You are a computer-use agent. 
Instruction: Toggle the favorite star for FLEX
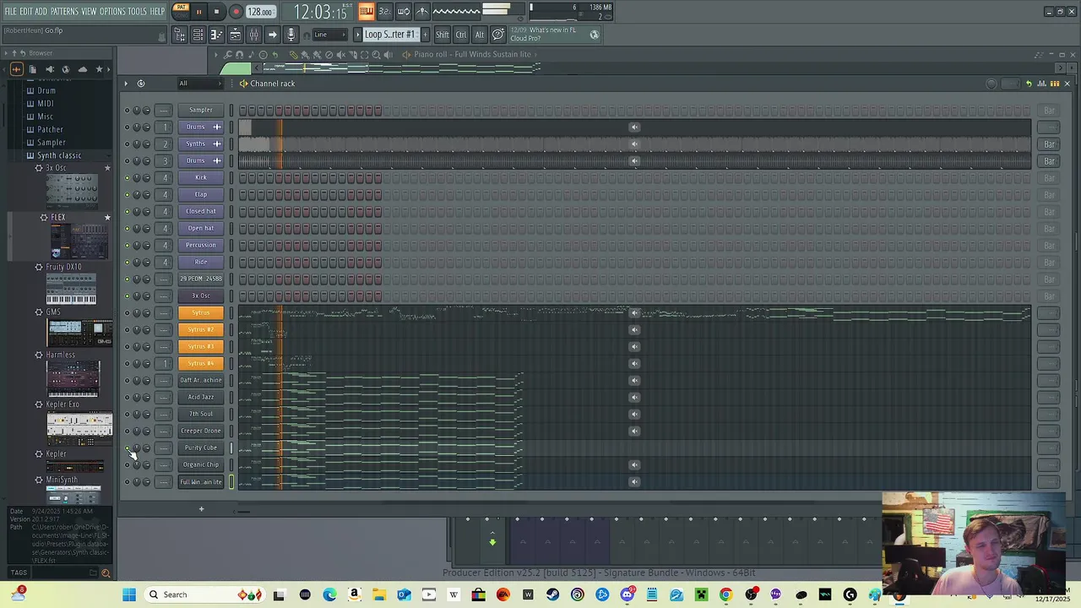(107, 218)
